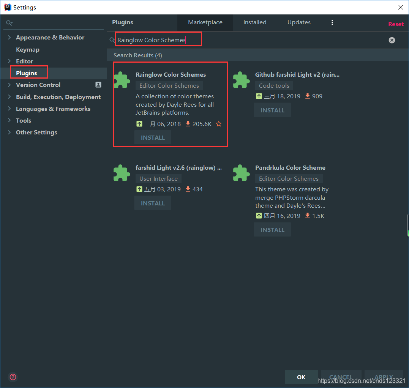The width and height of the screenshot is (409, 388).
Task: Click the IntelliJ app icon in title bar
Action: click(7, 7)
